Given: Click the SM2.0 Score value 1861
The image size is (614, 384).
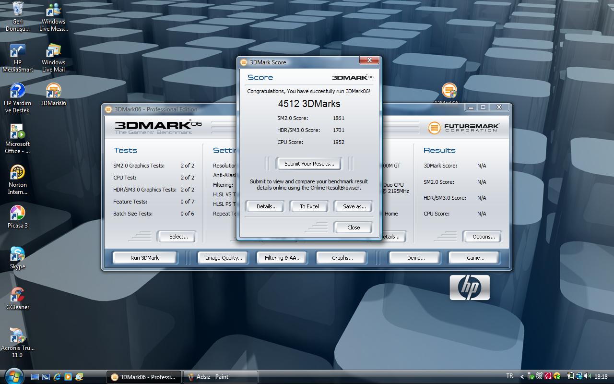Looking at the screenshot, I should point(339,118).
